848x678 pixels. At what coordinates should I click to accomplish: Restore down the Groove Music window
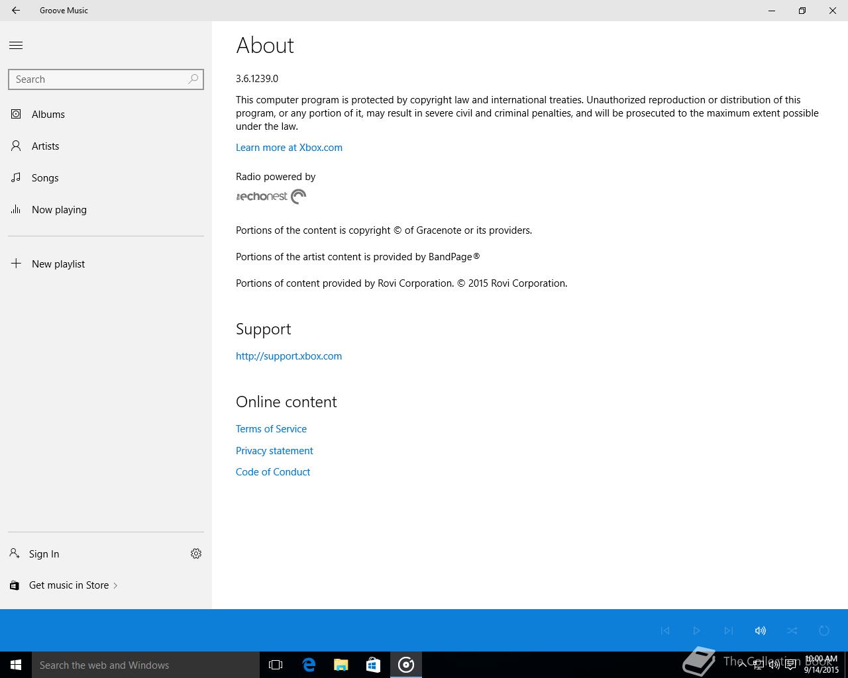pyautogui.click(x=802, y=11)
